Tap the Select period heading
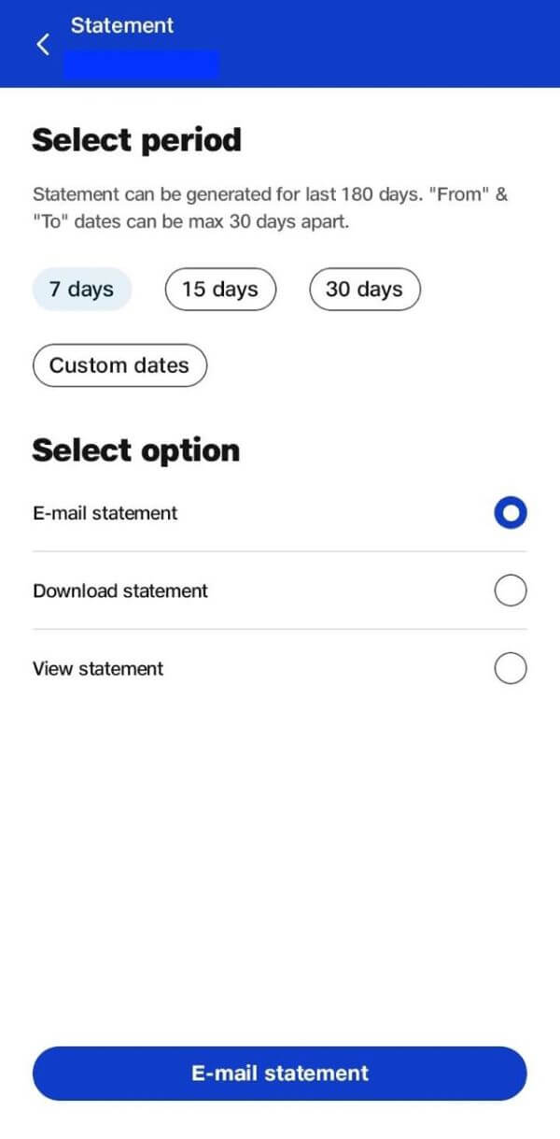Screen dimensions: 560x1139 [x=136, y=139]
